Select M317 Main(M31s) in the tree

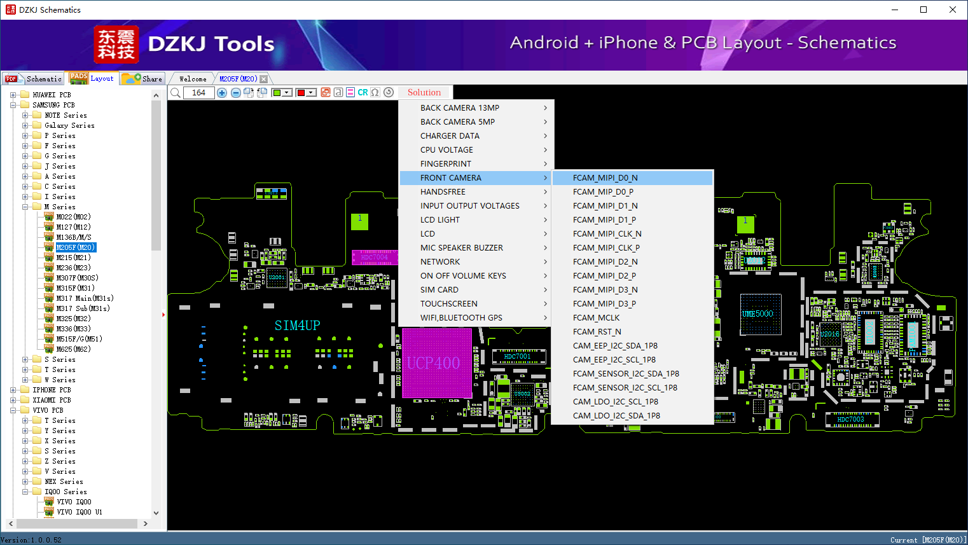(85, 298)
